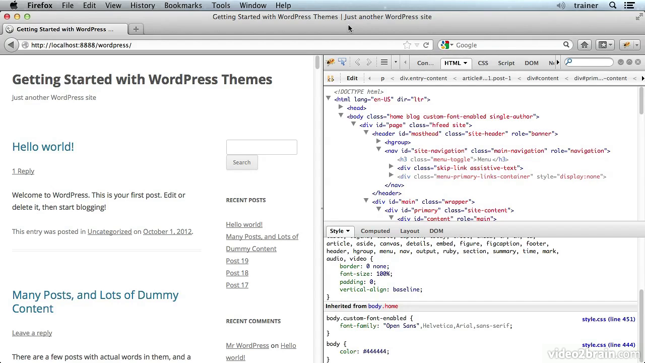Collapse the header#masthead node
Image resolution: width=645 pixels, height=363 pixels.
(x=366, y=133)
